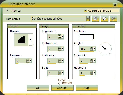Increase the Intensité value

click(x=91, y=60)
